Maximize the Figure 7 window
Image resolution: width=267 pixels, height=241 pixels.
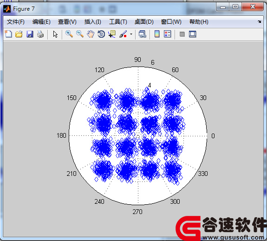click(x=235, y=7)
